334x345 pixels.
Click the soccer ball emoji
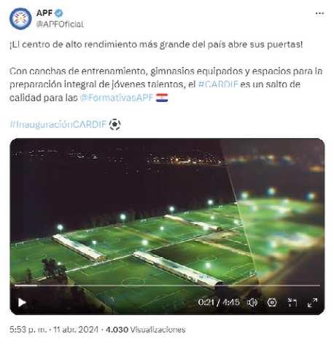point(114,124)
